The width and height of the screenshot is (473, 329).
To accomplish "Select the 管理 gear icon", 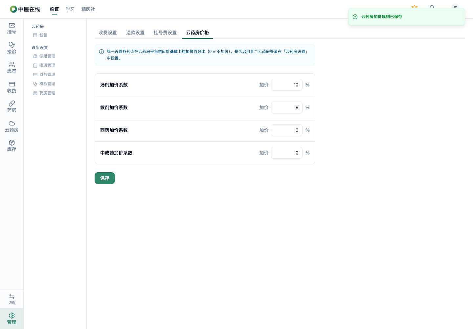I will click(11, 318).
